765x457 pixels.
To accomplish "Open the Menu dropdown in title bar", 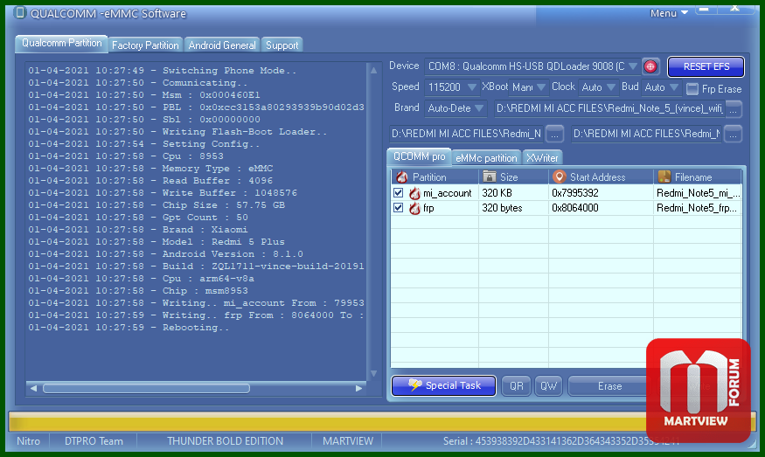I will (x=669, y=13).
